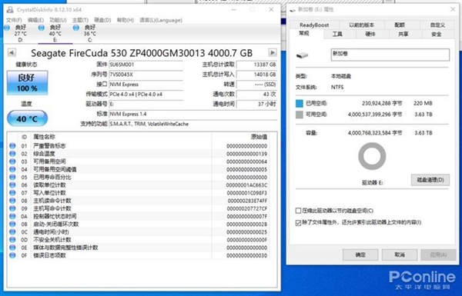Click the blue used space color swatch
The width and height of the screenshot is (462, 296).
coord(300,103)
